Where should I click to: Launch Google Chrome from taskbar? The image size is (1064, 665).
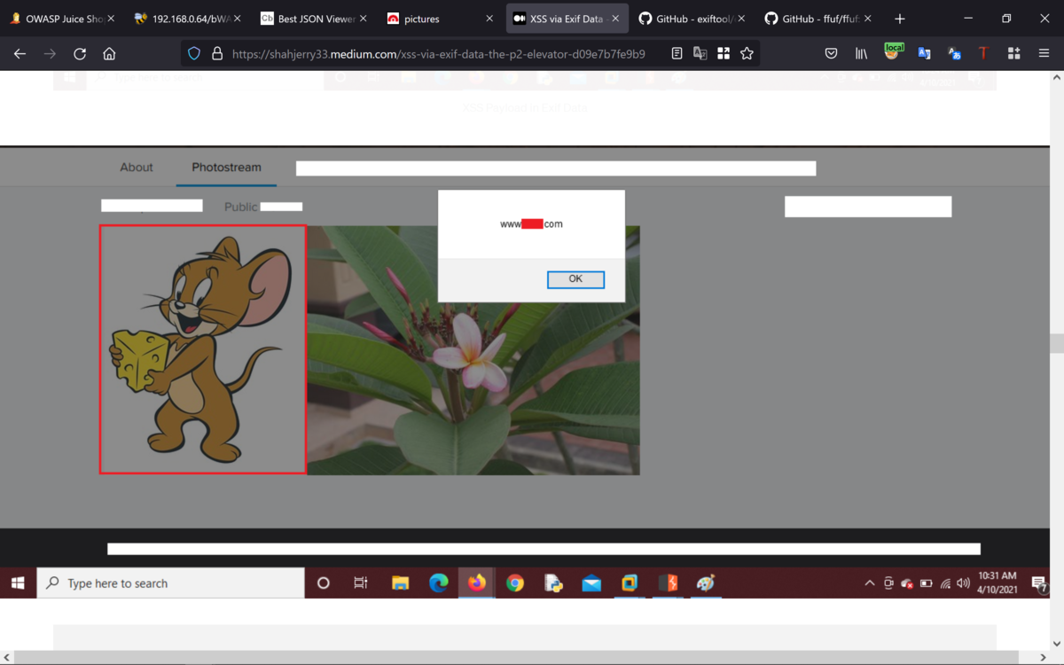(x=515, y=583)
